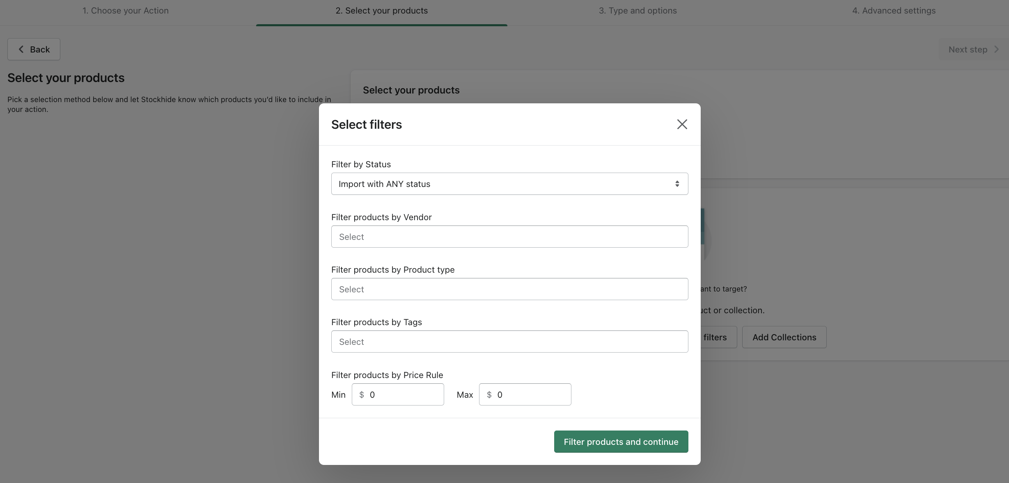Click the Min price input field
This screenshot has width=1009, height=483.
click(404, 394)
